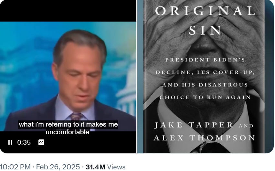Open the Original Sin book cover image

pos(206,76)
